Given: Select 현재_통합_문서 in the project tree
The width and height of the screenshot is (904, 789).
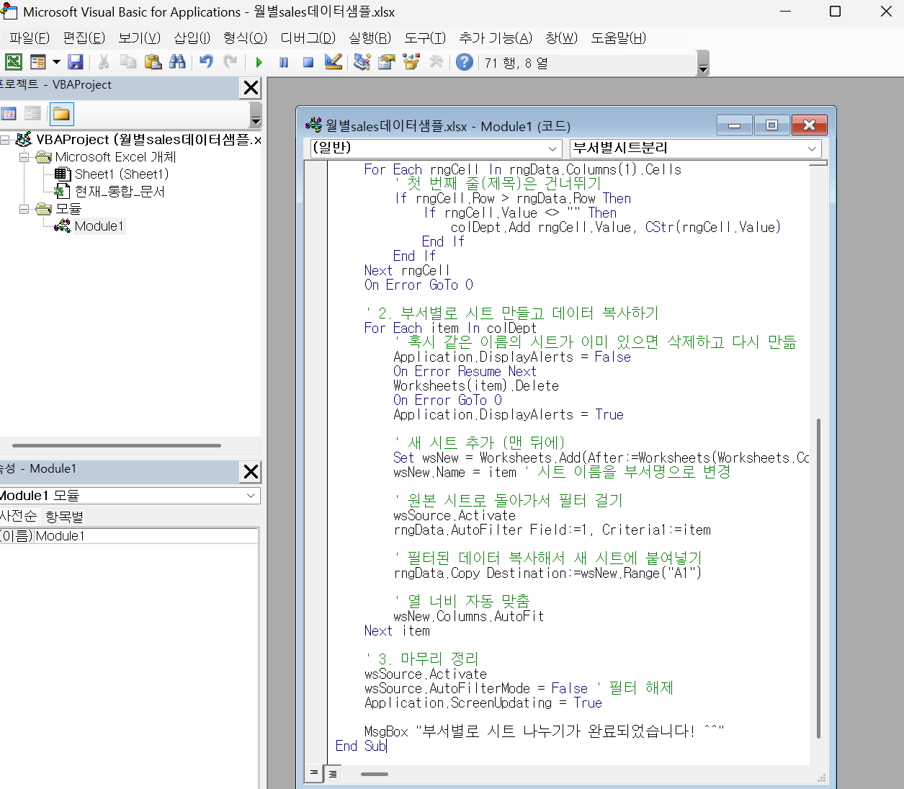Looking at the screenshot, I should tap(120, 192).
